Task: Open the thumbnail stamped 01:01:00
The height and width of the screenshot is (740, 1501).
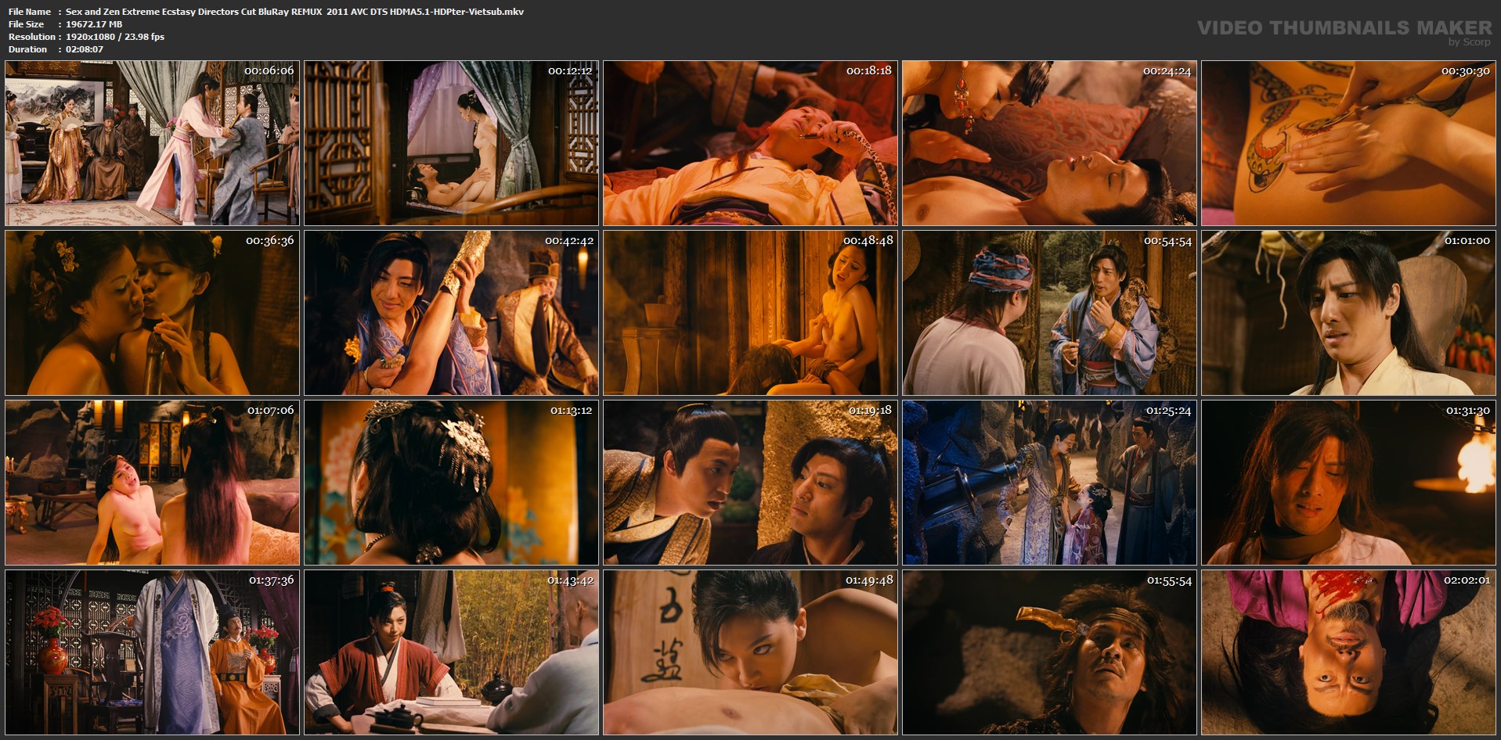Action: [x=1348, y=313]
